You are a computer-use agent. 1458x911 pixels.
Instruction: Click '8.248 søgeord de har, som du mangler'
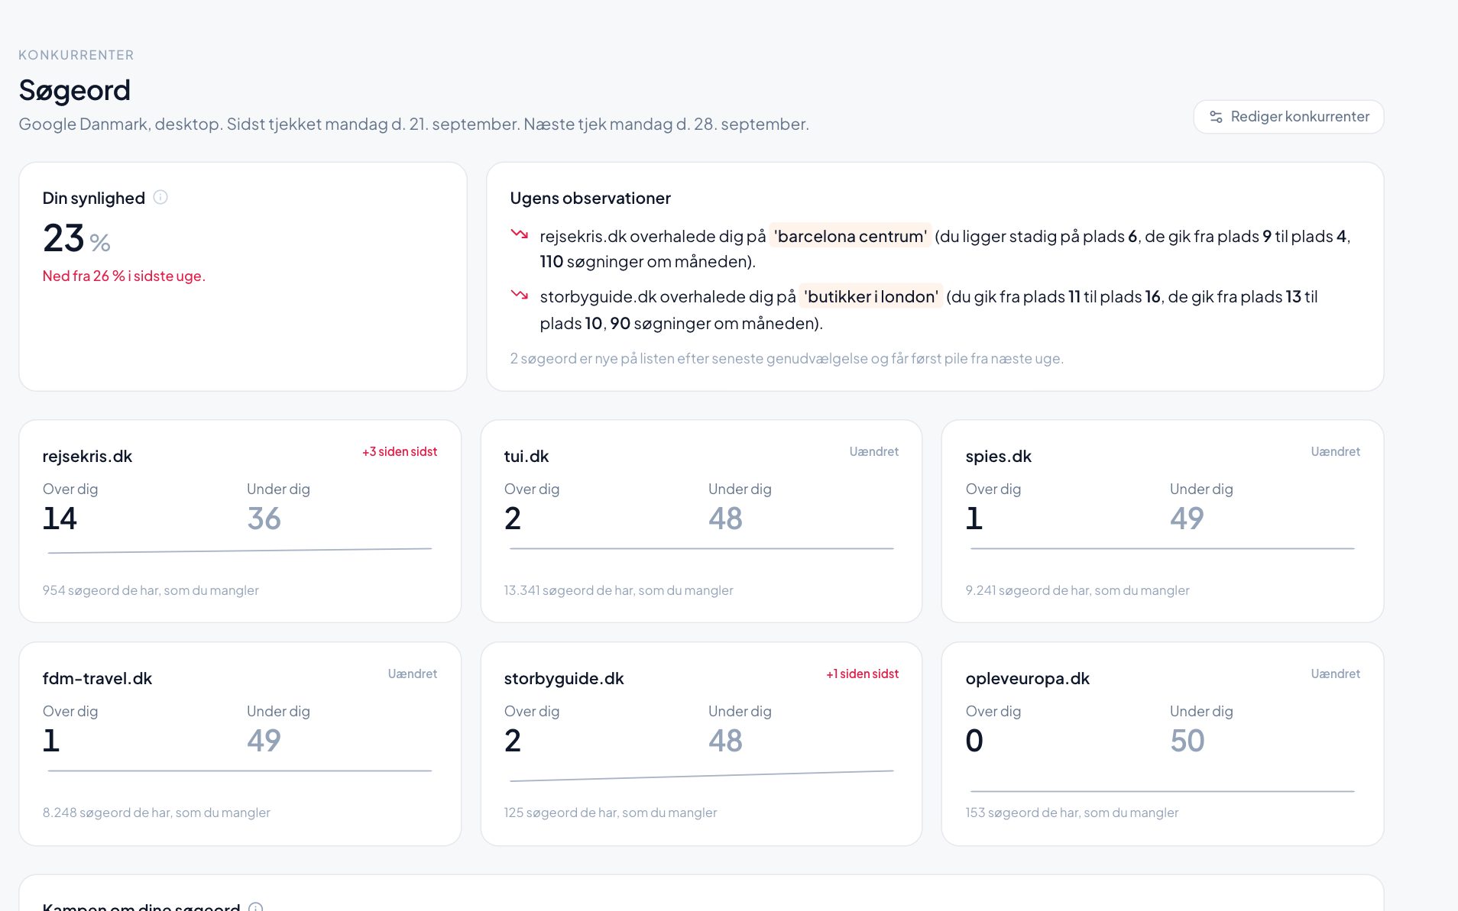click(x=157, y=812)
